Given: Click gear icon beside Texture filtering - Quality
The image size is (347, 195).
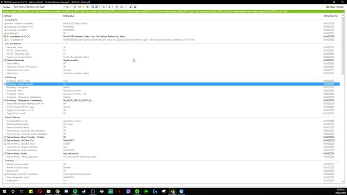Looking at the screenshot, I should 5,153.
